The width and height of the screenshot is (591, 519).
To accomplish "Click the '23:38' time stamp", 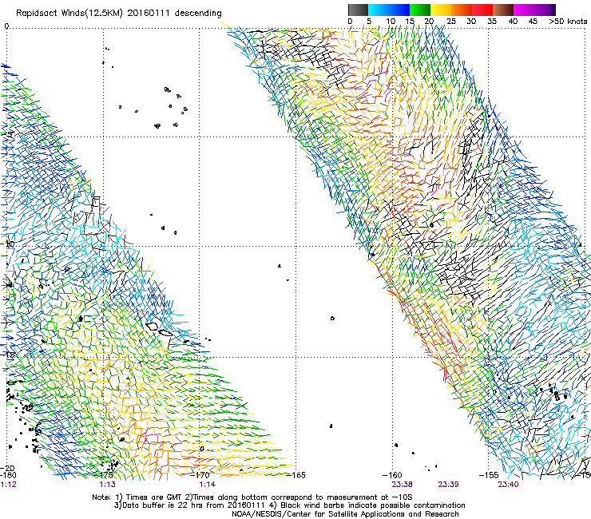I will [x=402, y=485].
